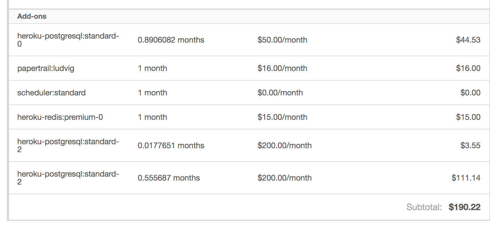Click the $111.14 charge amount

[x=466, y=178]
